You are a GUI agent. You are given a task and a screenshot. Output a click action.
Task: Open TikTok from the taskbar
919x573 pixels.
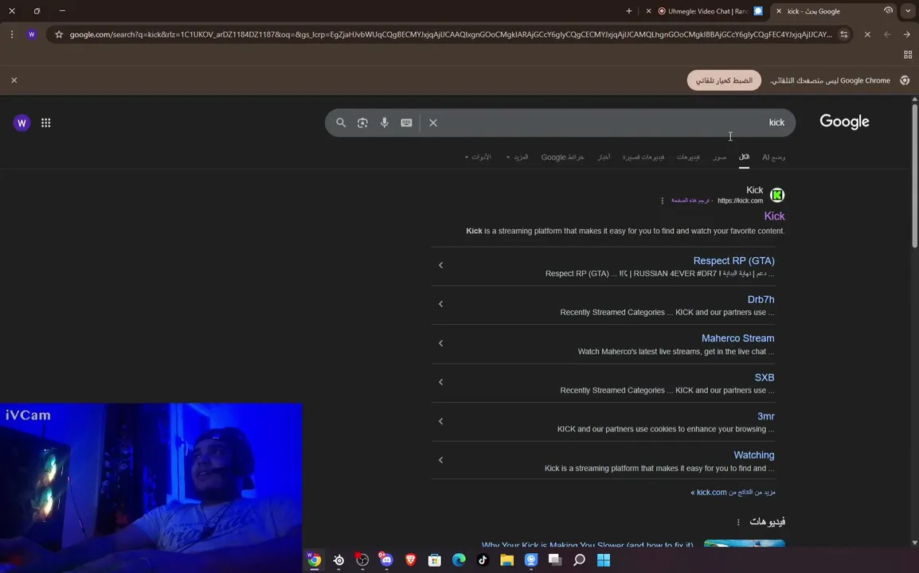(x=483, y=560)
